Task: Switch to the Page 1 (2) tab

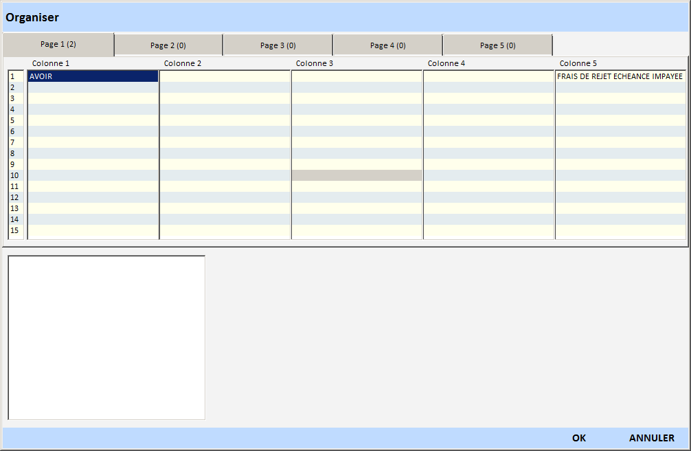Action: [58, 44]
